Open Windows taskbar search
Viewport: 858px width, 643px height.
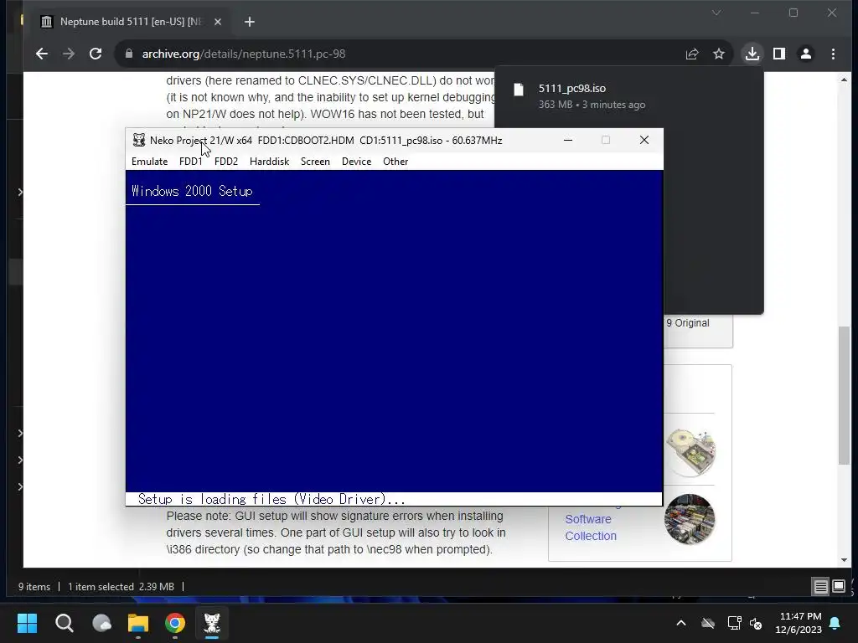click(x=64, y=623)
